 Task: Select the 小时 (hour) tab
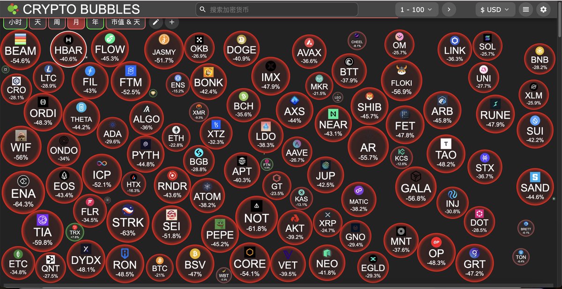15,22
